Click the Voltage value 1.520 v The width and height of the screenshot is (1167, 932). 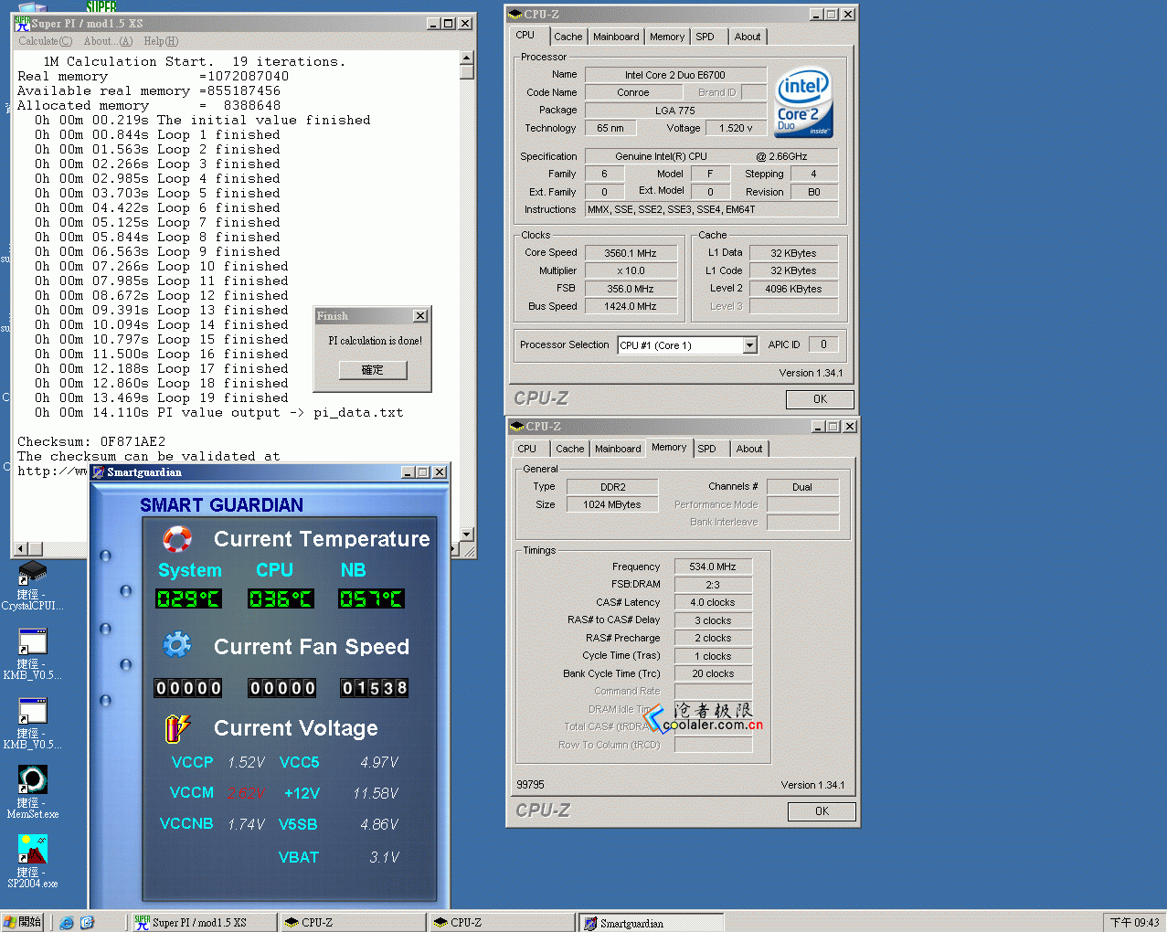click(736, 128)
